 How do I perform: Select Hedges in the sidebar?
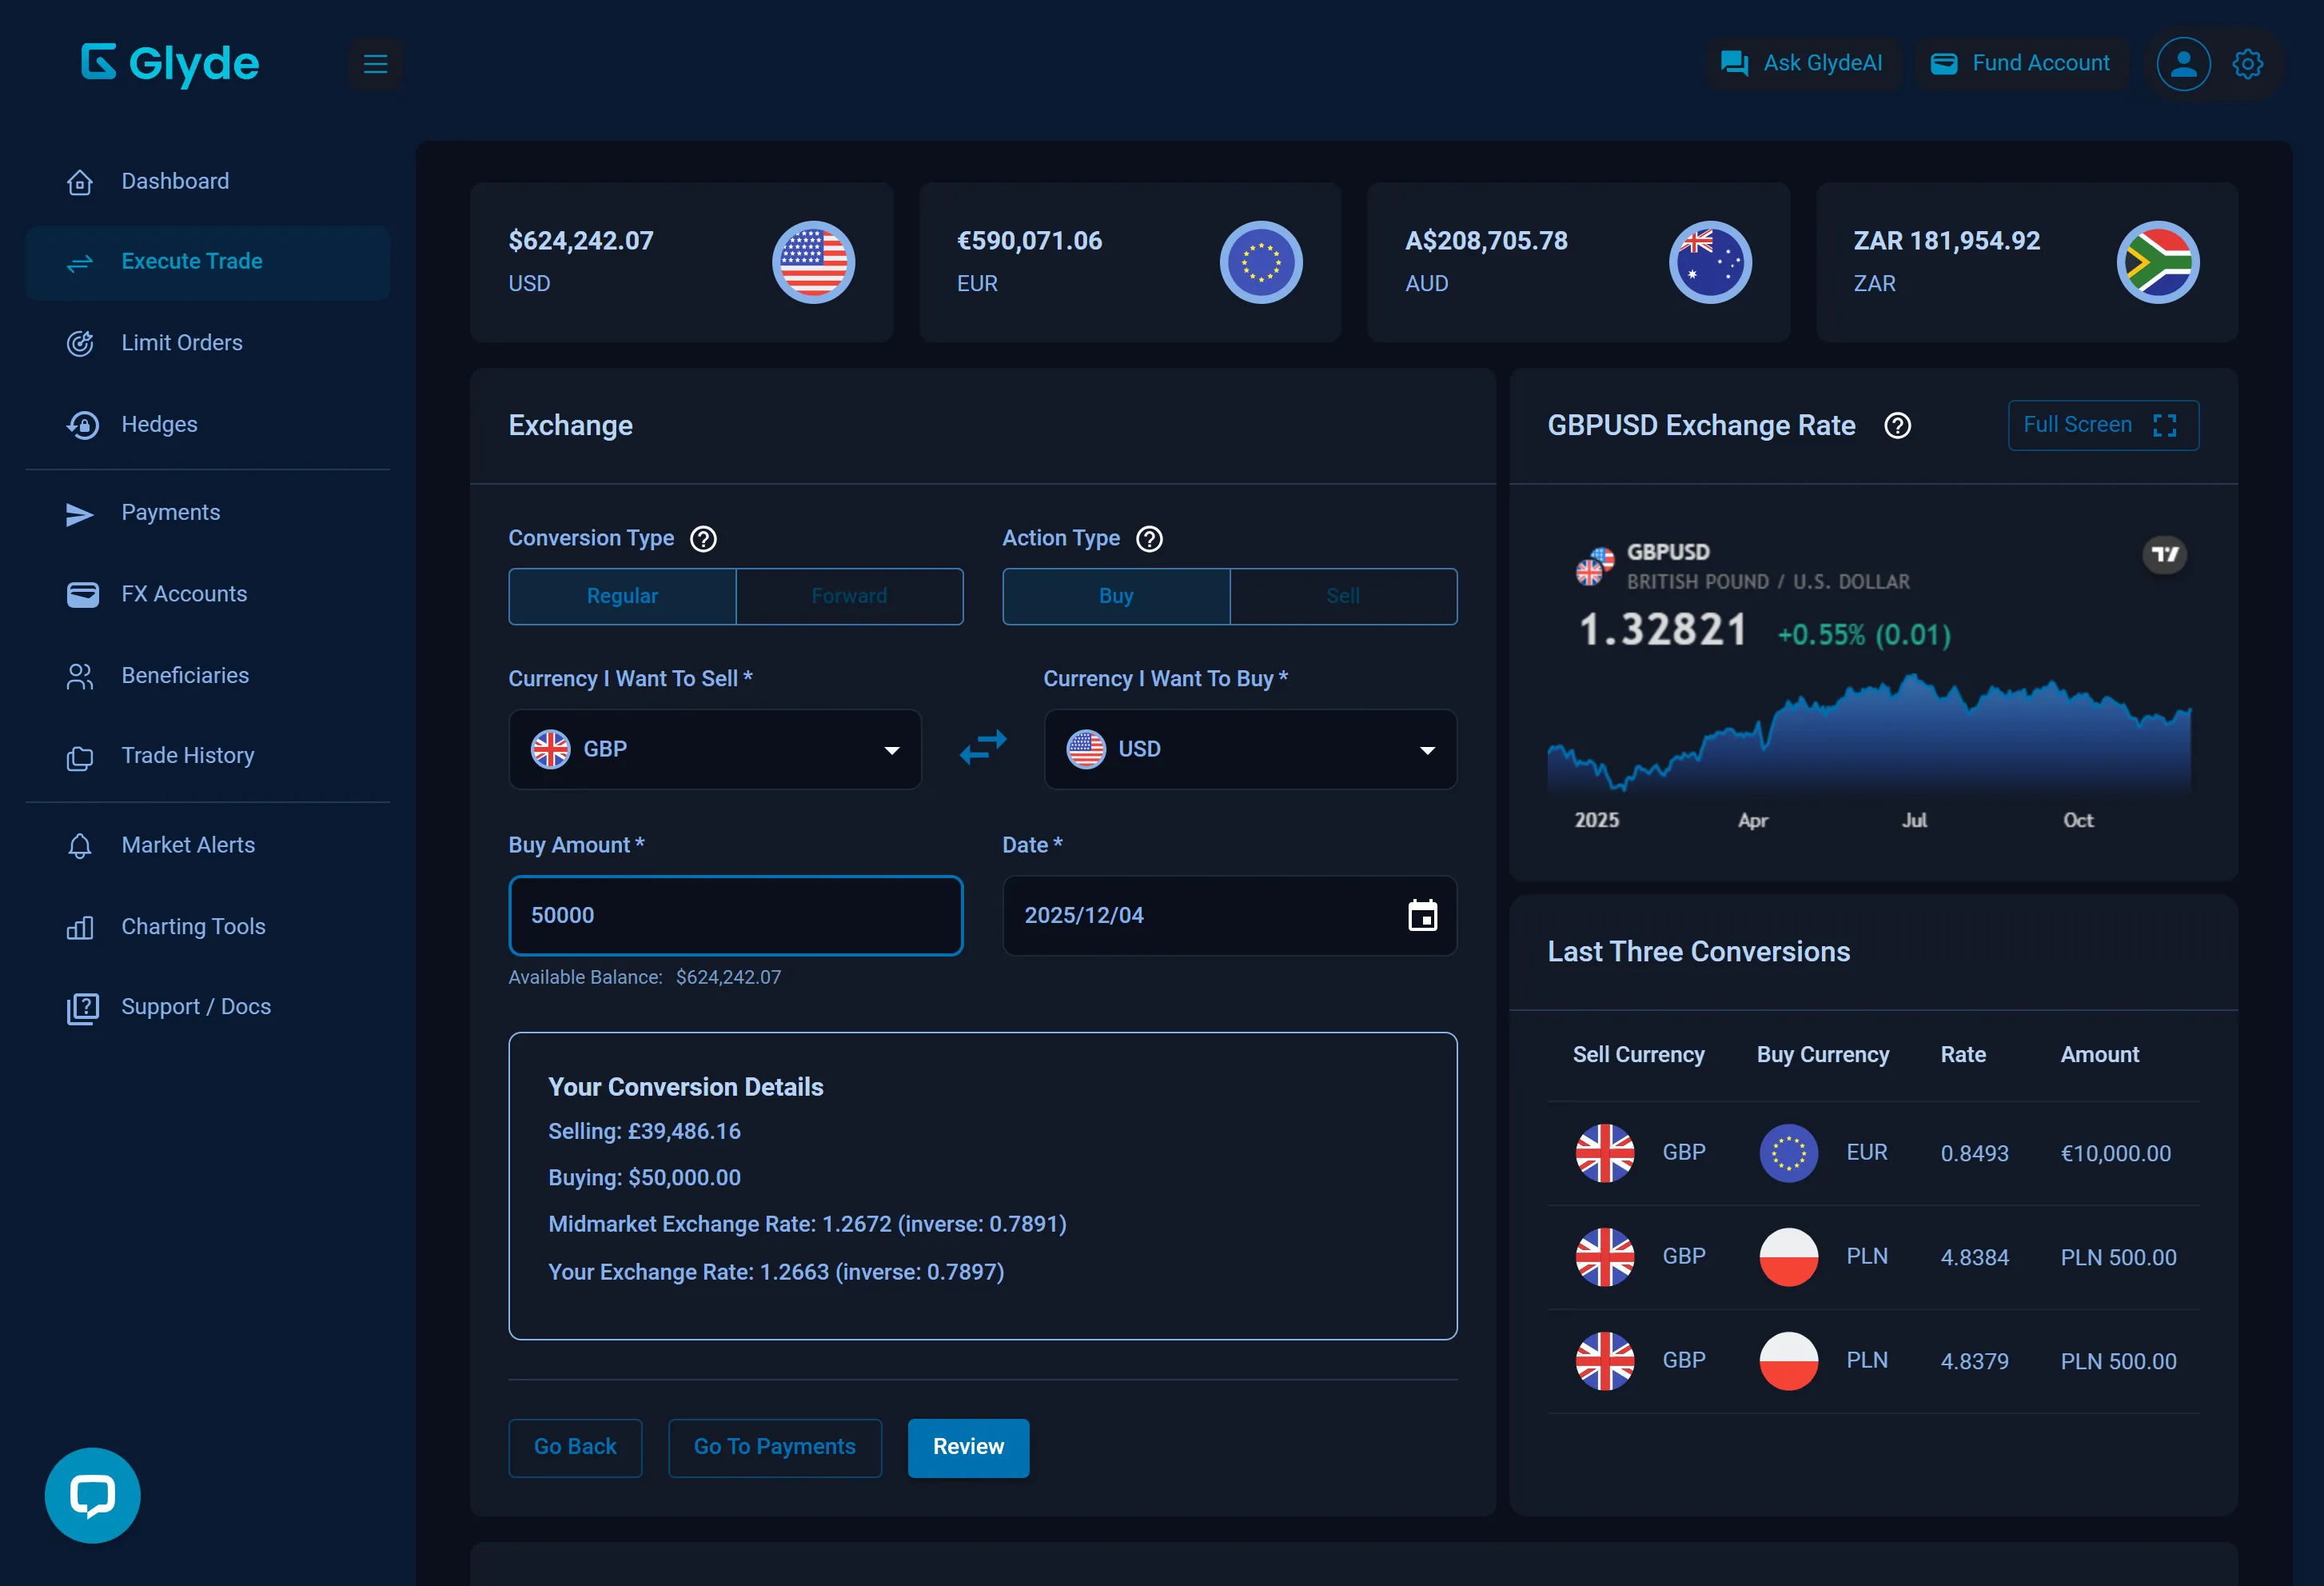pos(160,424)
